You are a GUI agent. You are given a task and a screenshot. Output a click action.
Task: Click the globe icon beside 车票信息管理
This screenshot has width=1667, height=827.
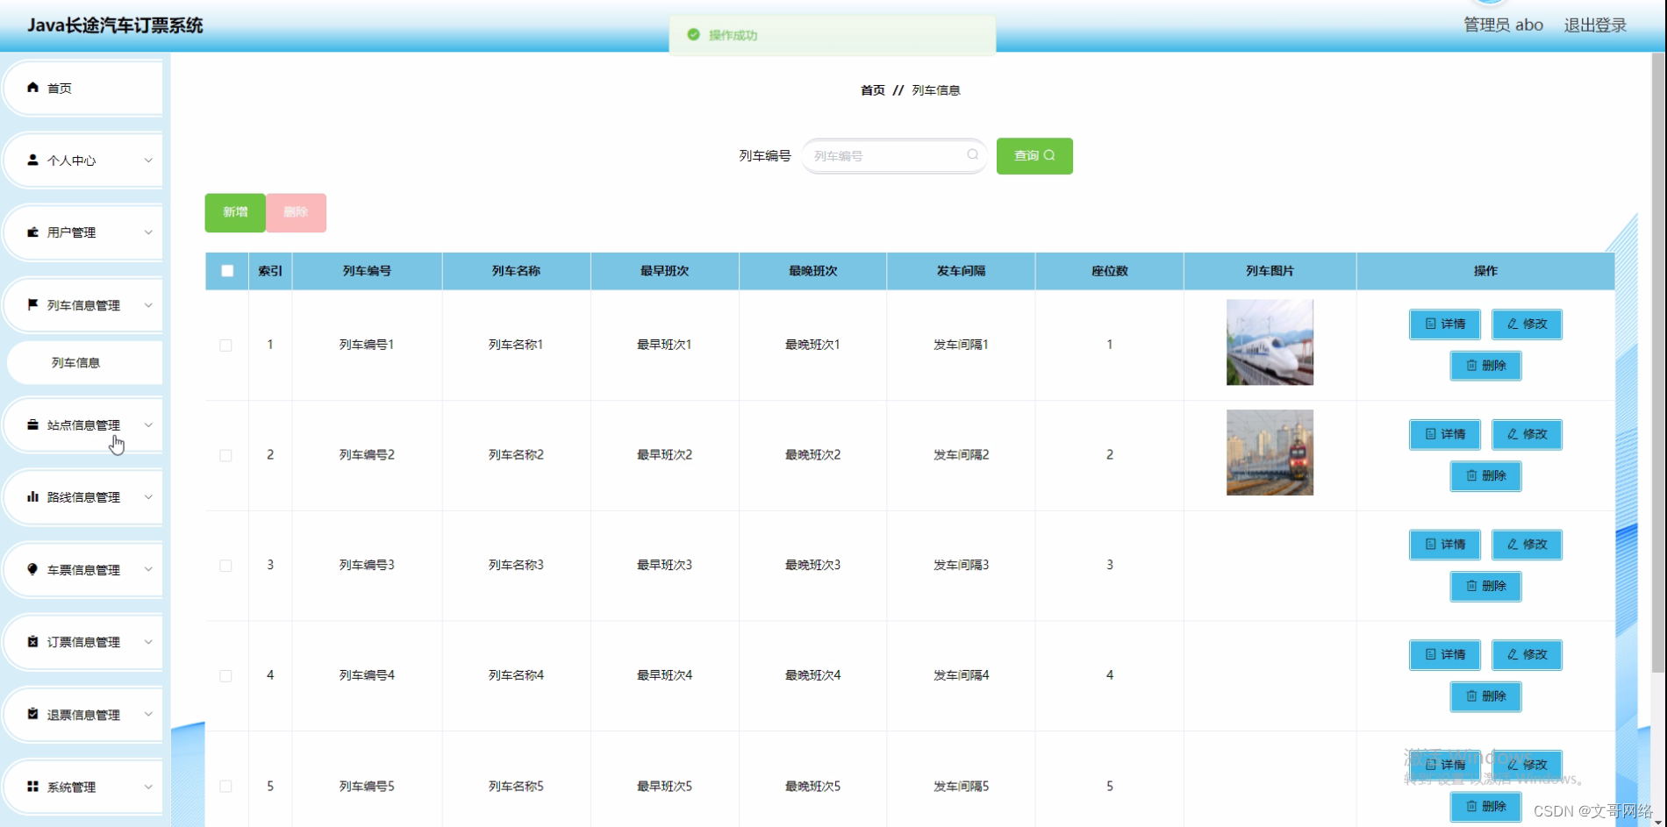(32, 569)
